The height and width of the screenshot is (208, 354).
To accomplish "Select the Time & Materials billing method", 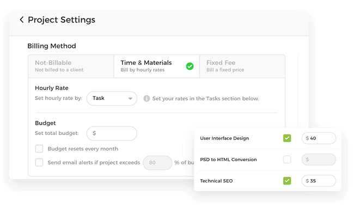I will click(157, 66).
